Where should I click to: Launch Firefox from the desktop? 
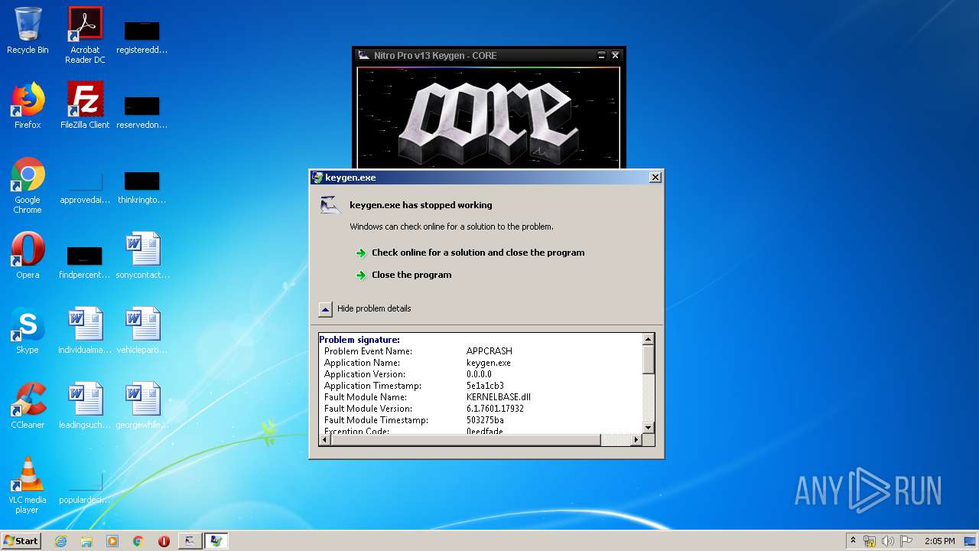pos(28,106)
